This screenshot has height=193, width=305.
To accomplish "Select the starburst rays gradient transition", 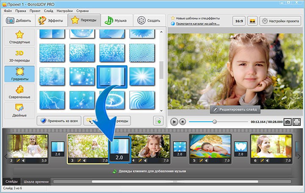I will click(142, 76).
